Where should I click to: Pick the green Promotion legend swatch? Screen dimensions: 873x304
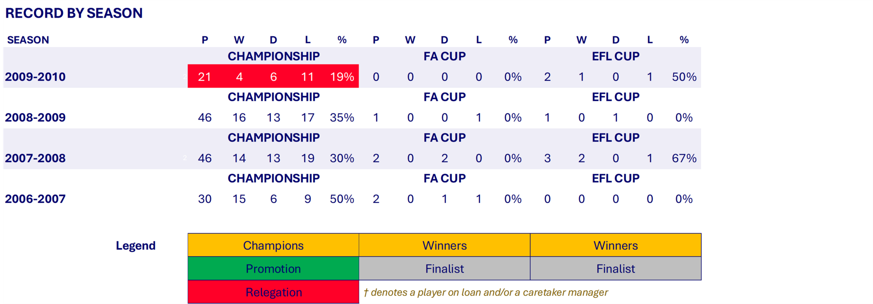coord(273,269)
